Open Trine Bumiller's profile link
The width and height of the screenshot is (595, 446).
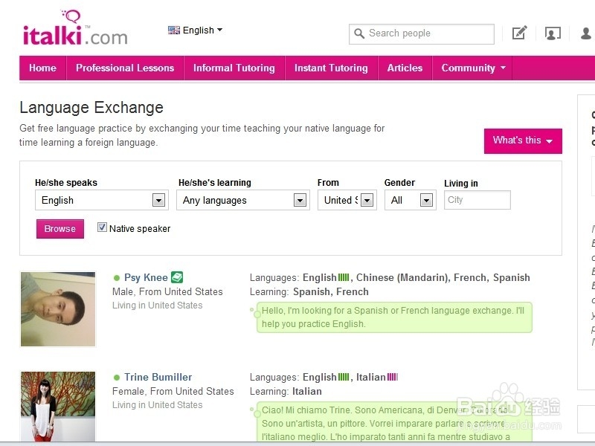(158, 377)
